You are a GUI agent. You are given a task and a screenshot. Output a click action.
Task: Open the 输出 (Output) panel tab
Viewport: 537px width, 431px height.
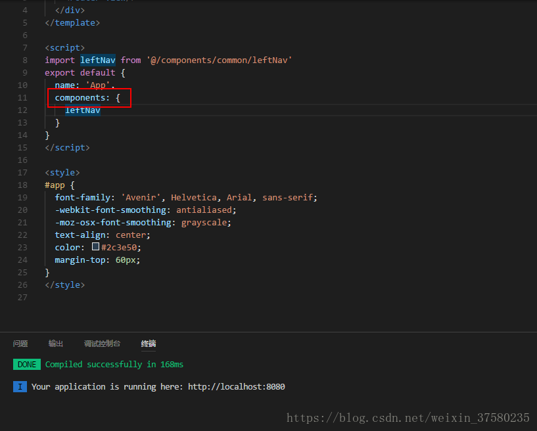[x=55, y=344]
